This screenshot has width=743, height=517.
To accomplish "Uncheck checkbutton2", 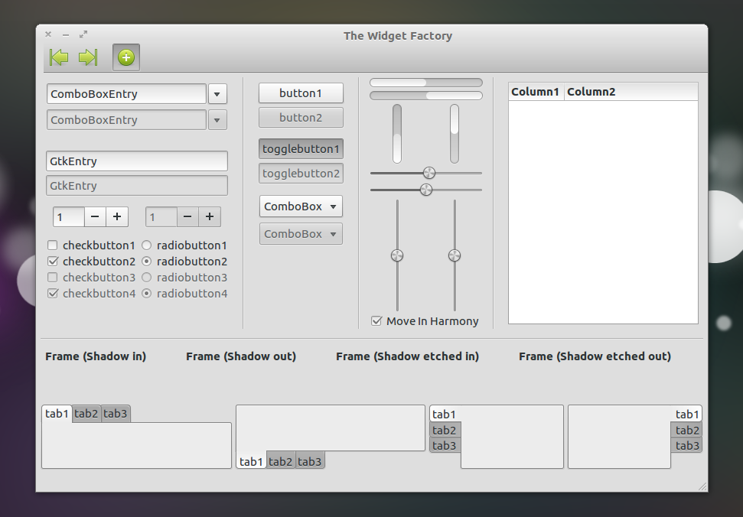I will click(x=52, y=261).
